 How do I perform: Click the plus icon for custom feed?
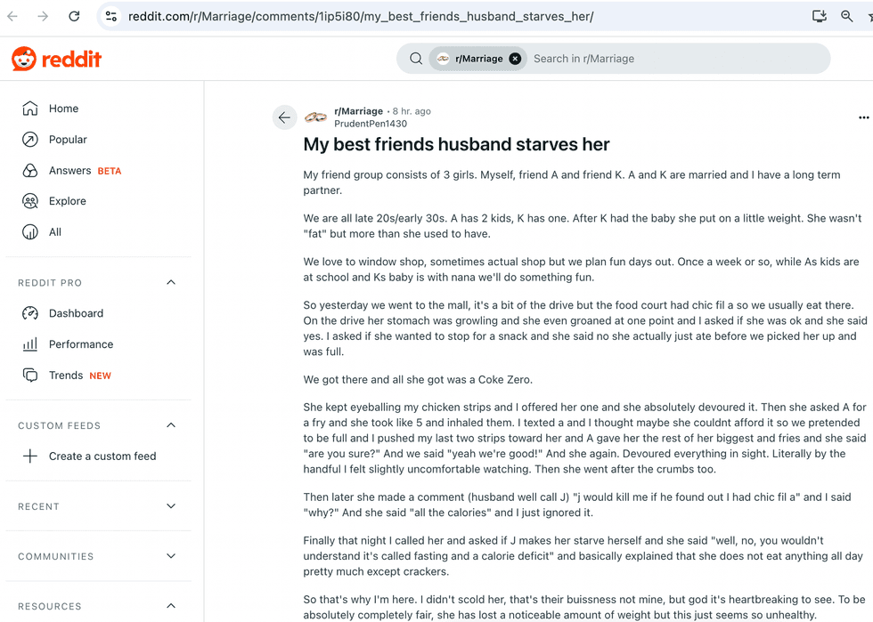30,456
